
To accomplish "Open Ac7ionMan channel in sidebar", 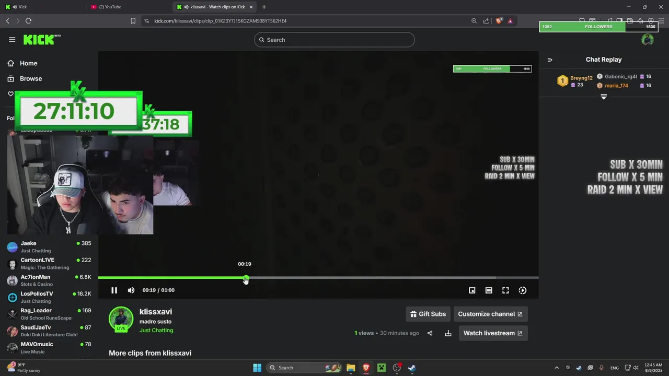I will [x=49, y=280].
